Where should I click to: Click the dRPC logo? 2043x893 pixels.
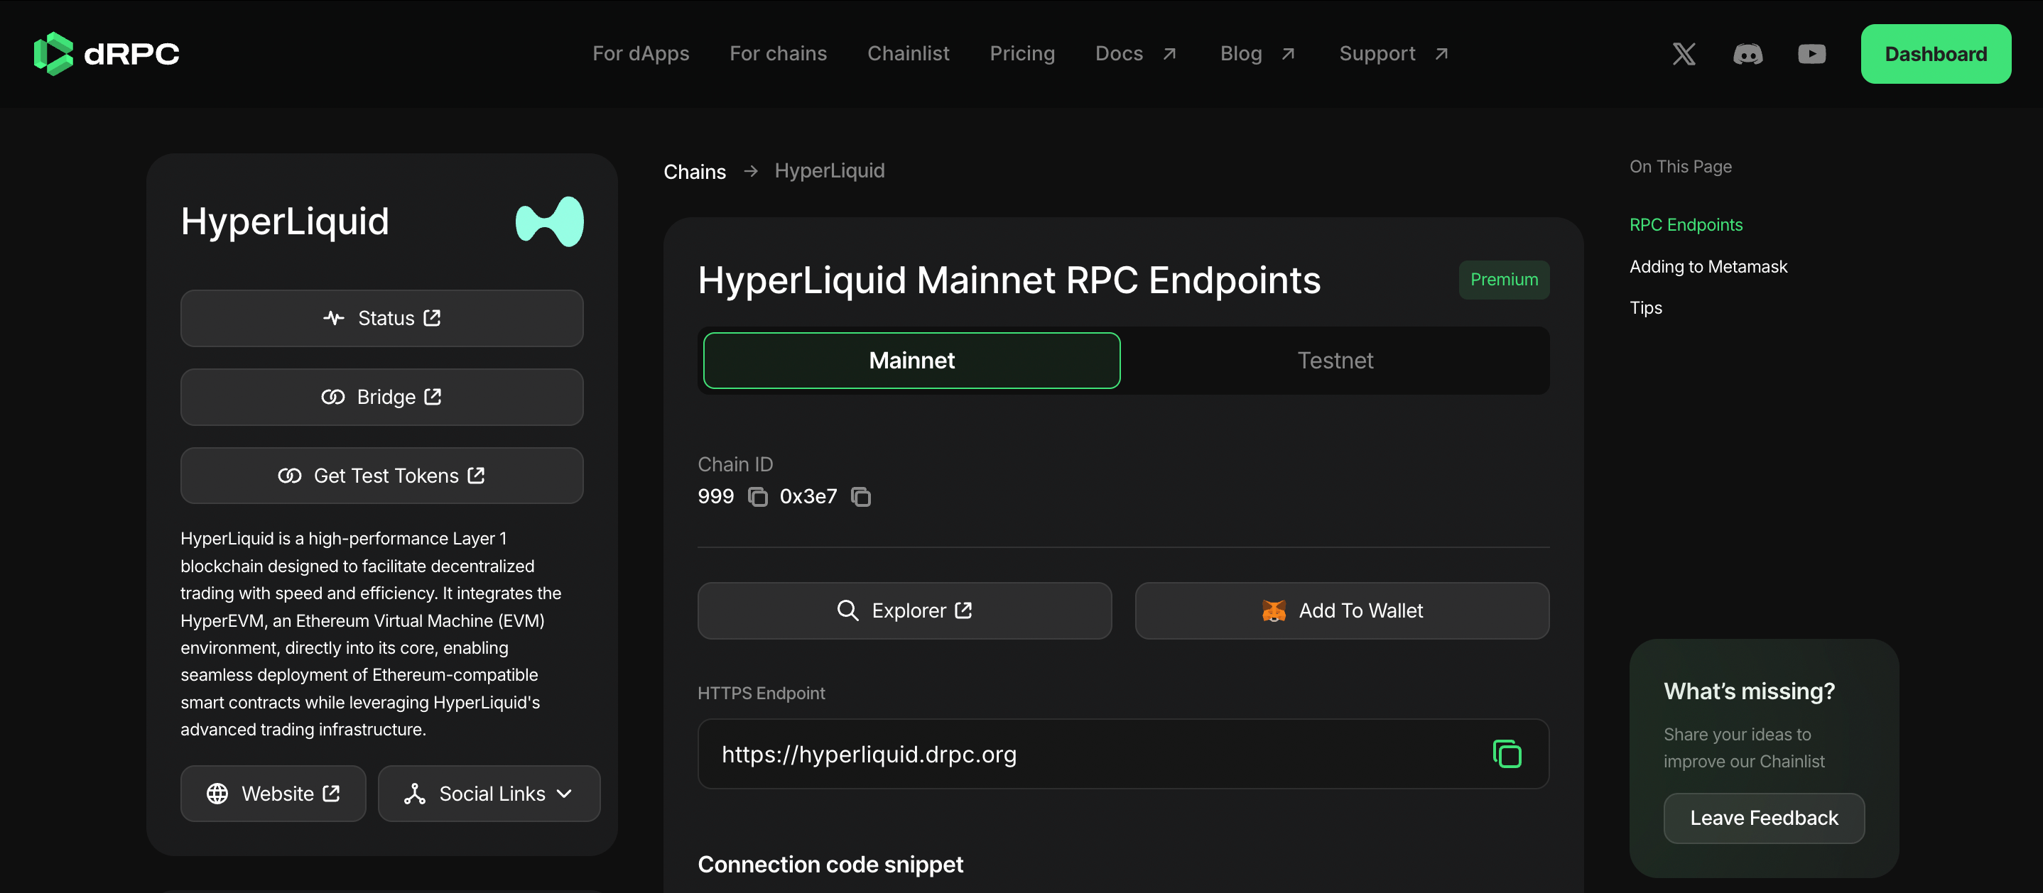[x=107, y=54]
